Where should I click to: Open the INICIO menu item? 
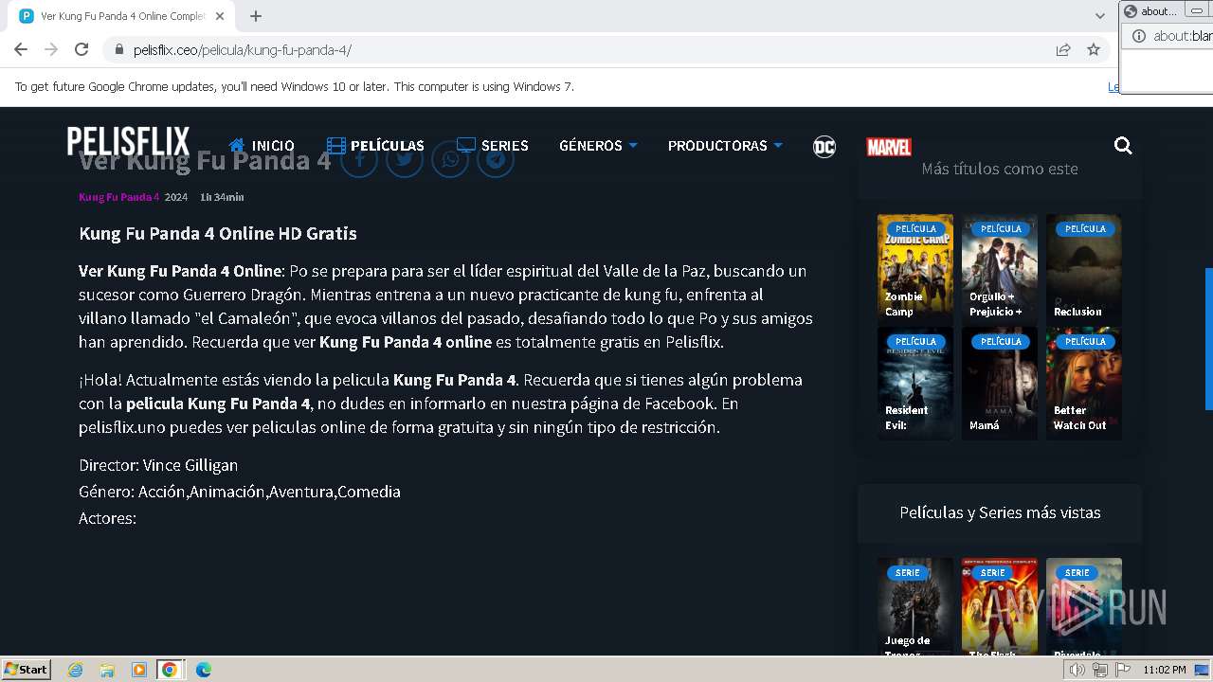coord(262,145)
